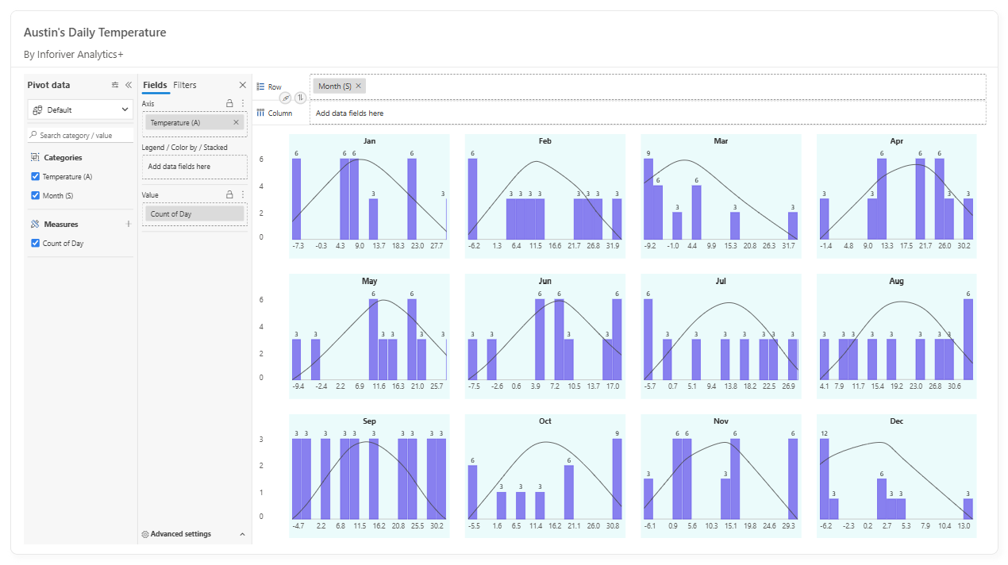Click the link icon between Row and Column
This screenshot has width=1008, height=565.
pos(286,98)
